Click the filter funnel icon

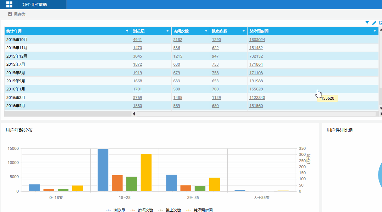(x=367, y=23)
